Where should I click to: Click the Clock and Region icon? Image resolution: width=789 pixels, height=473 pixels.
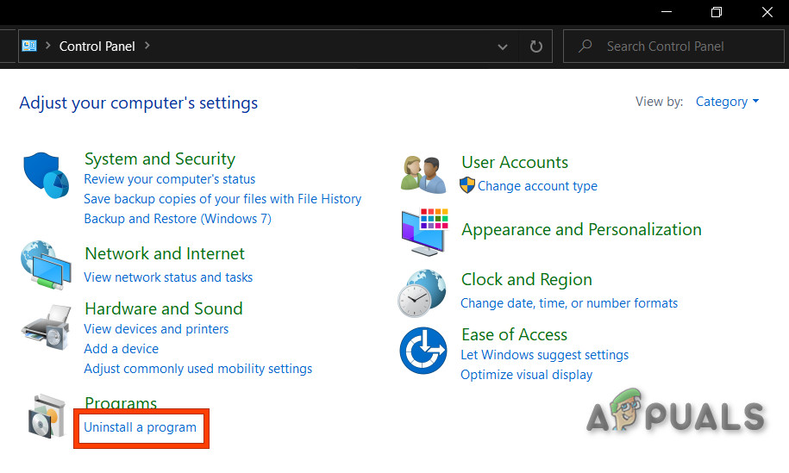pyautogui.click(x=423, y=292)
